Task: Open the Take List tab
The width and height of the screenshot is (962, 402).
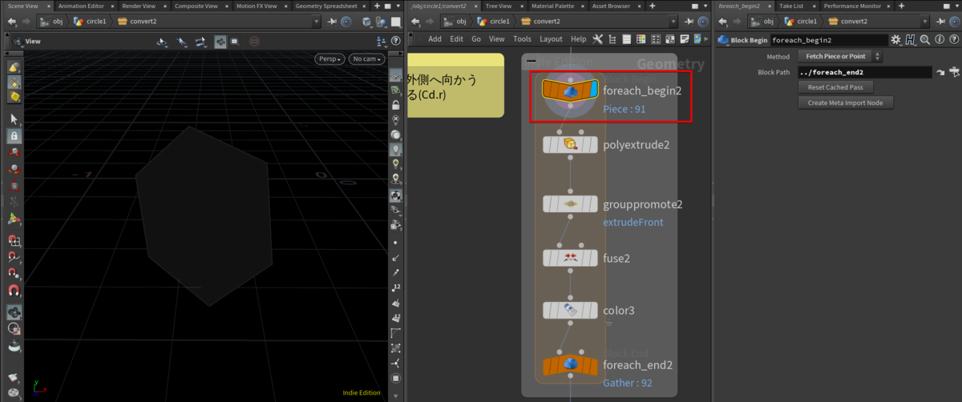Action: pyautogui.click(x=790, y=6)
